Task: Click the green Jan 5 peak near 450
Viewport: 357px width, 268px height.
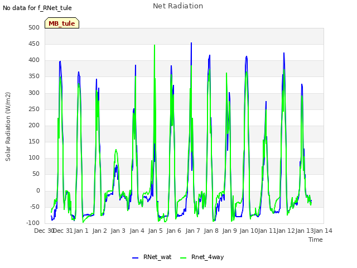Action: pyautogui.click(x=155, y=45)
